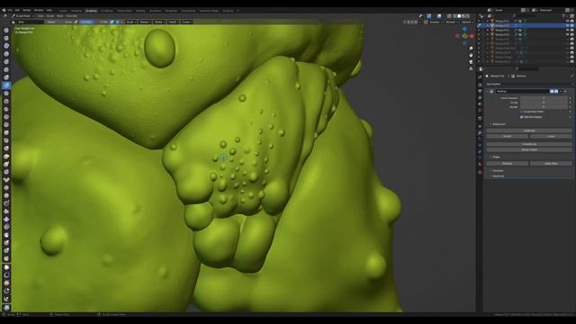
Task: Open the Modifiers properties tab
Action: coord(480,132)
